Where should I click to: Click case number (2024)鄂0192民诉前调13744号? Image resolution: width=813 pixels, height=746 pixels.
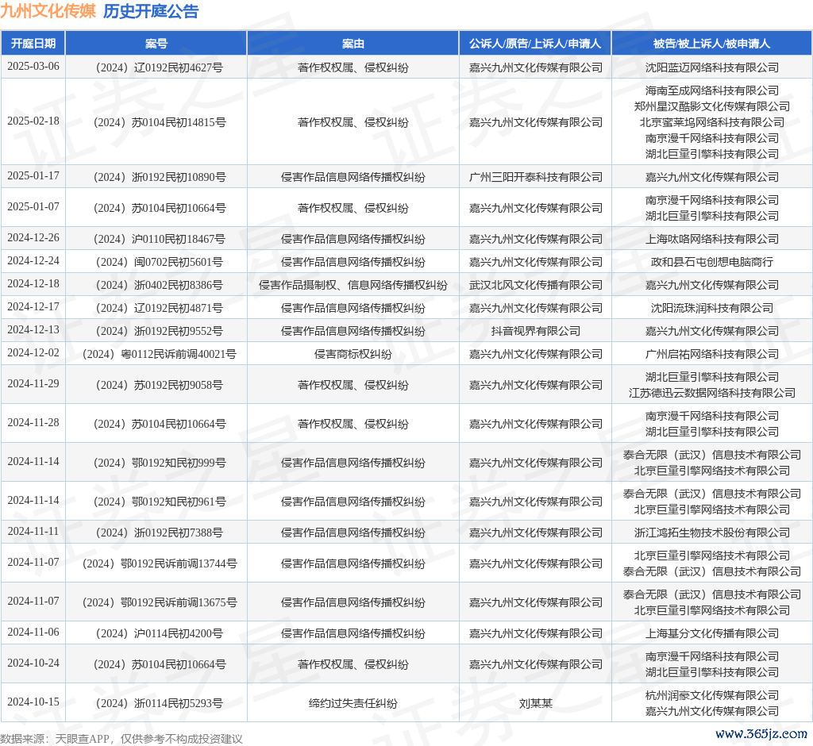159,563
